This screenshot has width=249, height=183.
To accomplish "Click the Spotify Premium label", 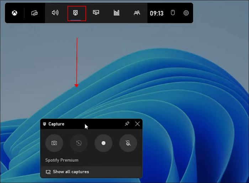I will click(x=62, y=160).
